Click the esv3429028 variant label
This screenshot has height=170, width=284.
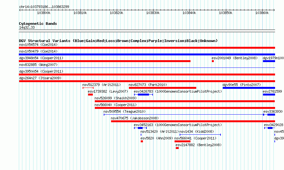(273, 125)
